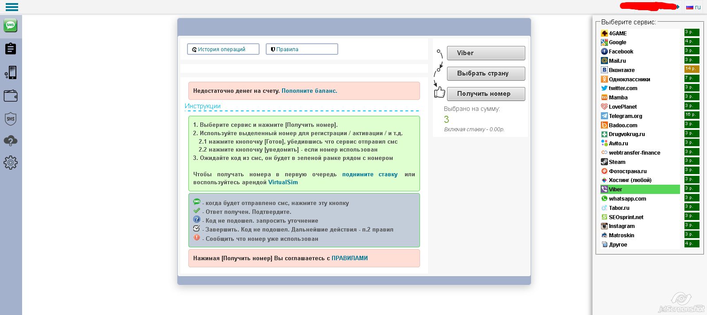
Task: Open Правила button
Action: 302,49
